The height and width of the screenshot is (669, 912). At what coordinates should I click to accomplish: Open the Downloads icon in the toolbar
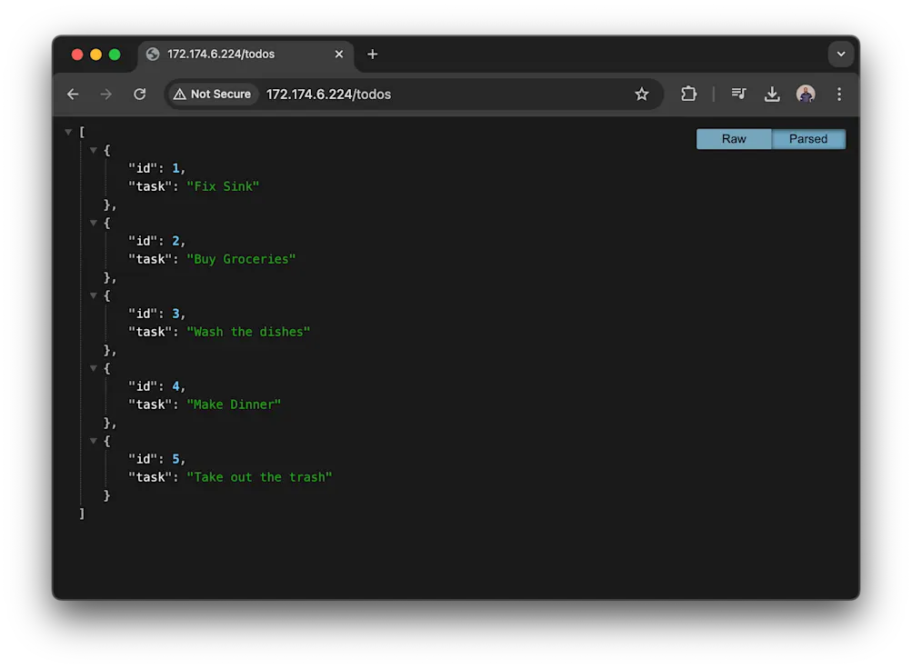click(772, 94)
